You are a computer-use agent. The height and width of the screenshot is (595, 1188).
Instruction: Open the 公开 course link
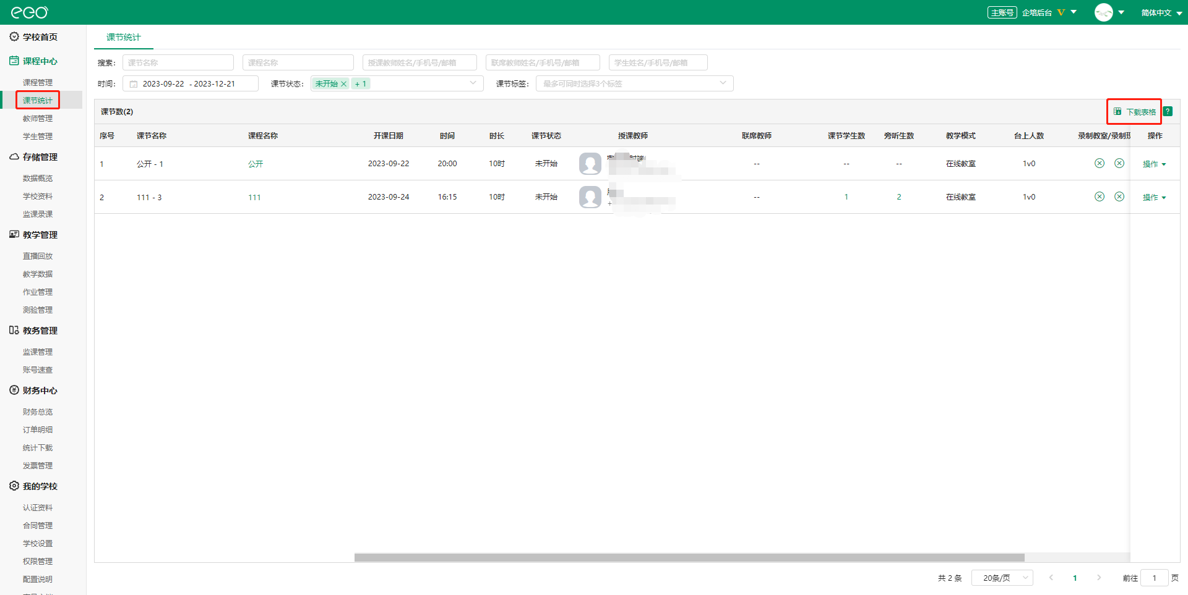click(256, 164)
